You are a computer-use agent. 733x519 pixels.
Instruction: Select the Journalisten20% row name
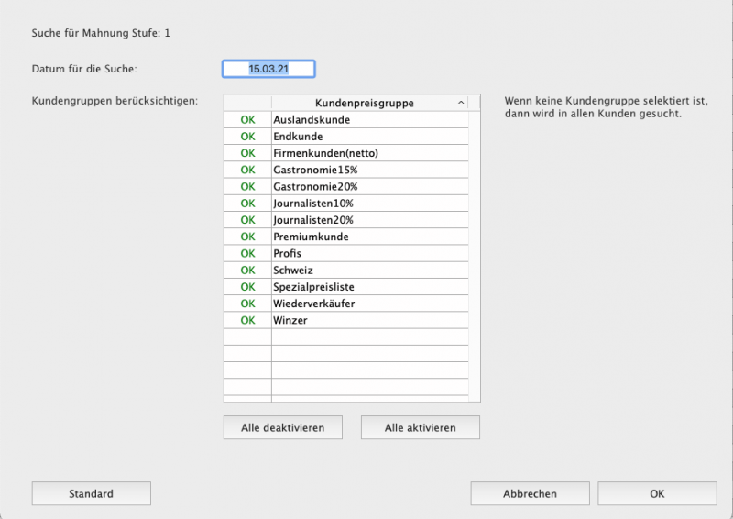370,220
